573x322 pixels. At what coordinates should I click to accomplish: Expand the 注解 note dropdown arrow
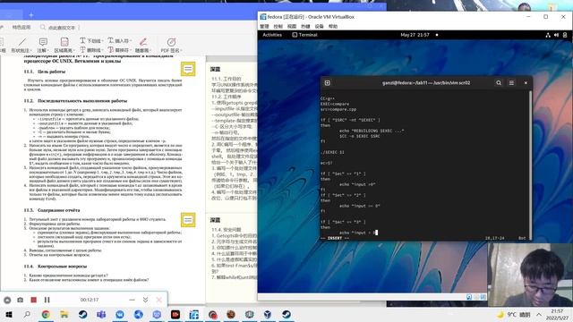(x=47, y=50)
